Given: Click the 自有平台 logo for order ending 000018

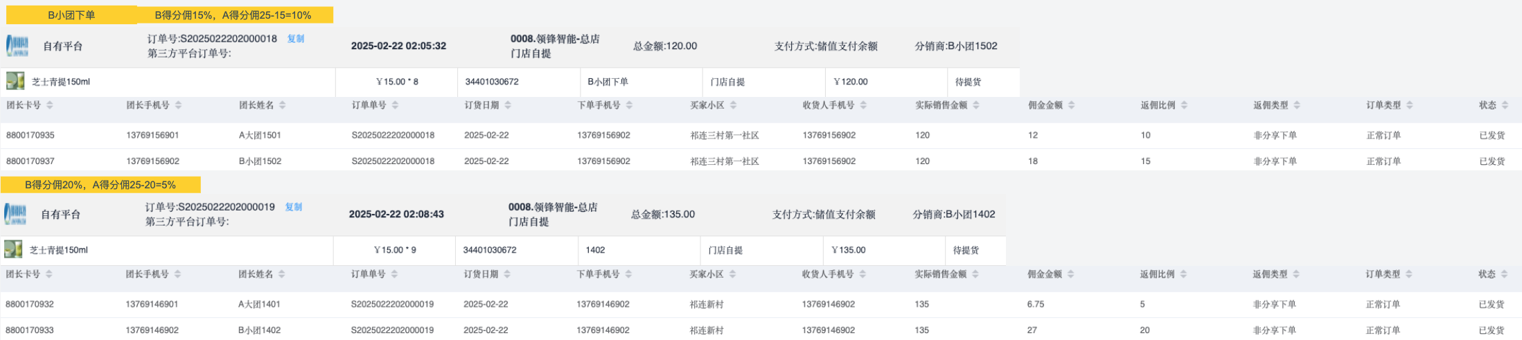Looking at the screenshot, I should (x=17, y=46).
